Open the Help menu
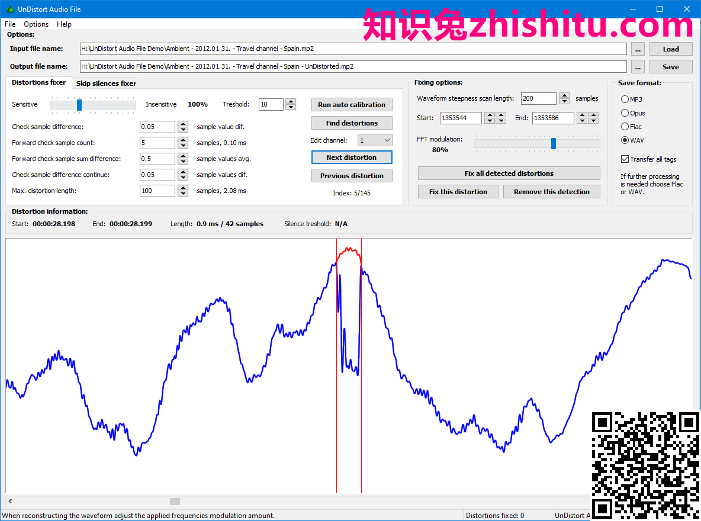 coord(64,24)
